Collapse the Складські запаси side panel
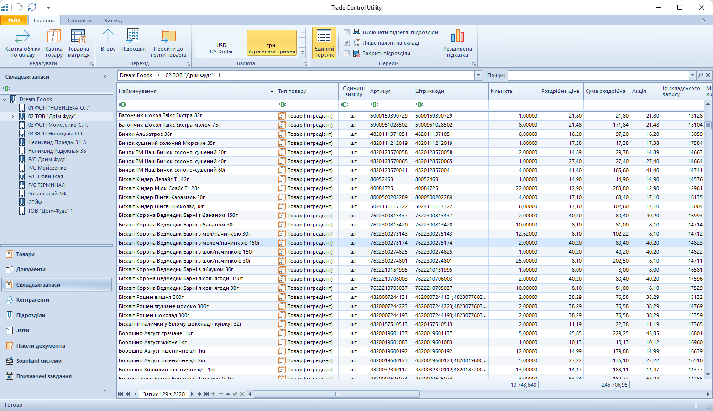 [105, 77]
